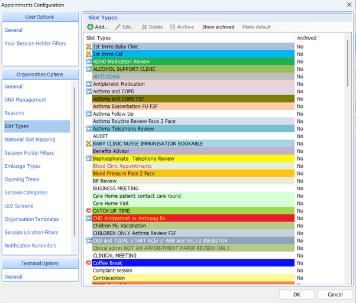Click telephone icon beside CKD and T2DM row
The height and width of the screenshot is (303, 356).
pos(89,240)
